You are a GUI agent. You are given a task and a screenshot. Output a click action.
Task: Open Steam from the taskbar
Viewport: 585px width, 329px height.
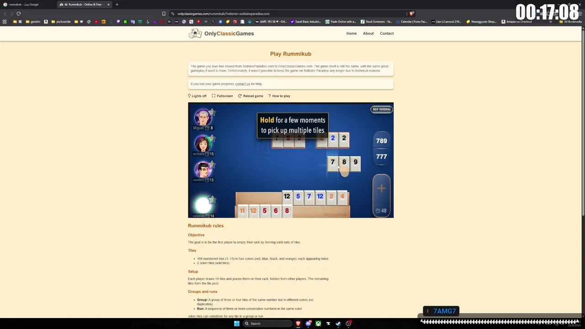click(338, 324)
